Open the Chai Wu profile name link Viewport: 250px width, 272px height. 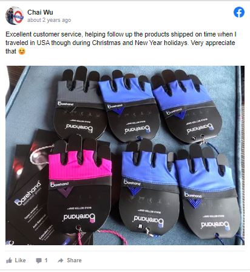pos(40,12)
